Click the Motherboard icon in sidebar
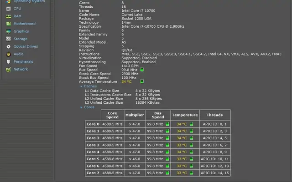The width and height of the screenshot is (292, 182). click(9, 24)
